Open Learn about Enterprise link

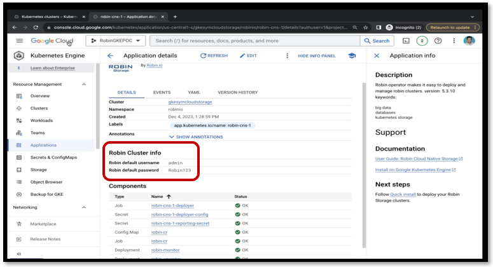[x=53, y=68]
